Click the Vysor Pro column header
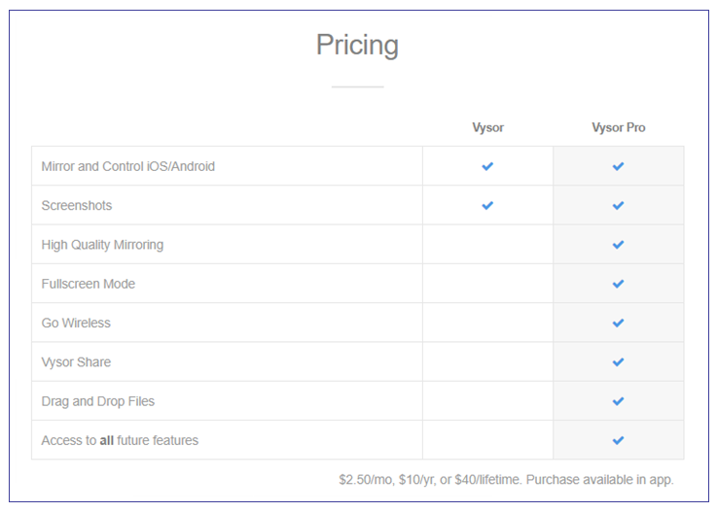 [618, 127]
